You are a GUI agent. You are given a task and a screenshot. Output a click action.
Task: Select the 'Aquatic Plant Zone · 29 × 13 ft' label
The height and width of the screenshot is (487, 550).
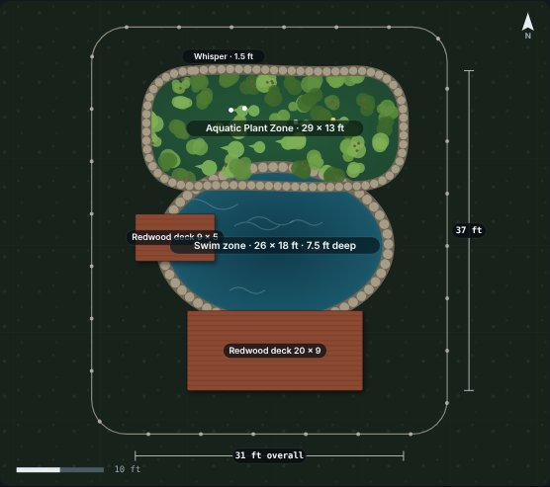[275, 128]
